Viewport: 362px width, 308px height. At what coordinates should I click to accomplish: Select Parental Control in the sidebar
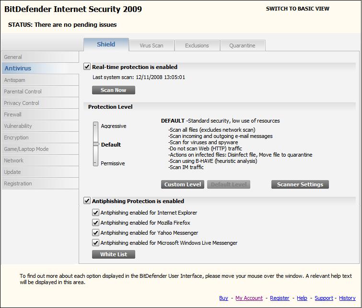tap(40, 91)
